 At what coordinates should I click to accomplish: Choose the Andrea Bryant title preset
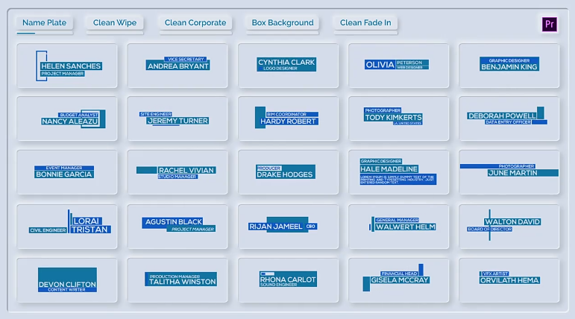click(x=177, y=66)
